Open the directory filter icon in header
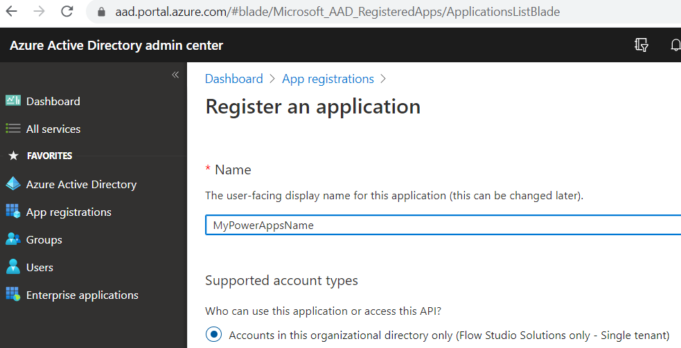This screenshot has height=348, width=681. pyautogui.click(x=642, y=45)
